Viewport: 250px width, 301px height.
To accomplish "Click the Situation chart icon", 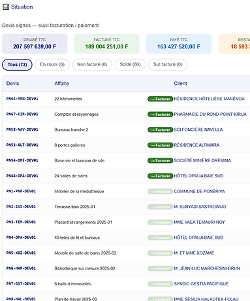I will point(6,7).
